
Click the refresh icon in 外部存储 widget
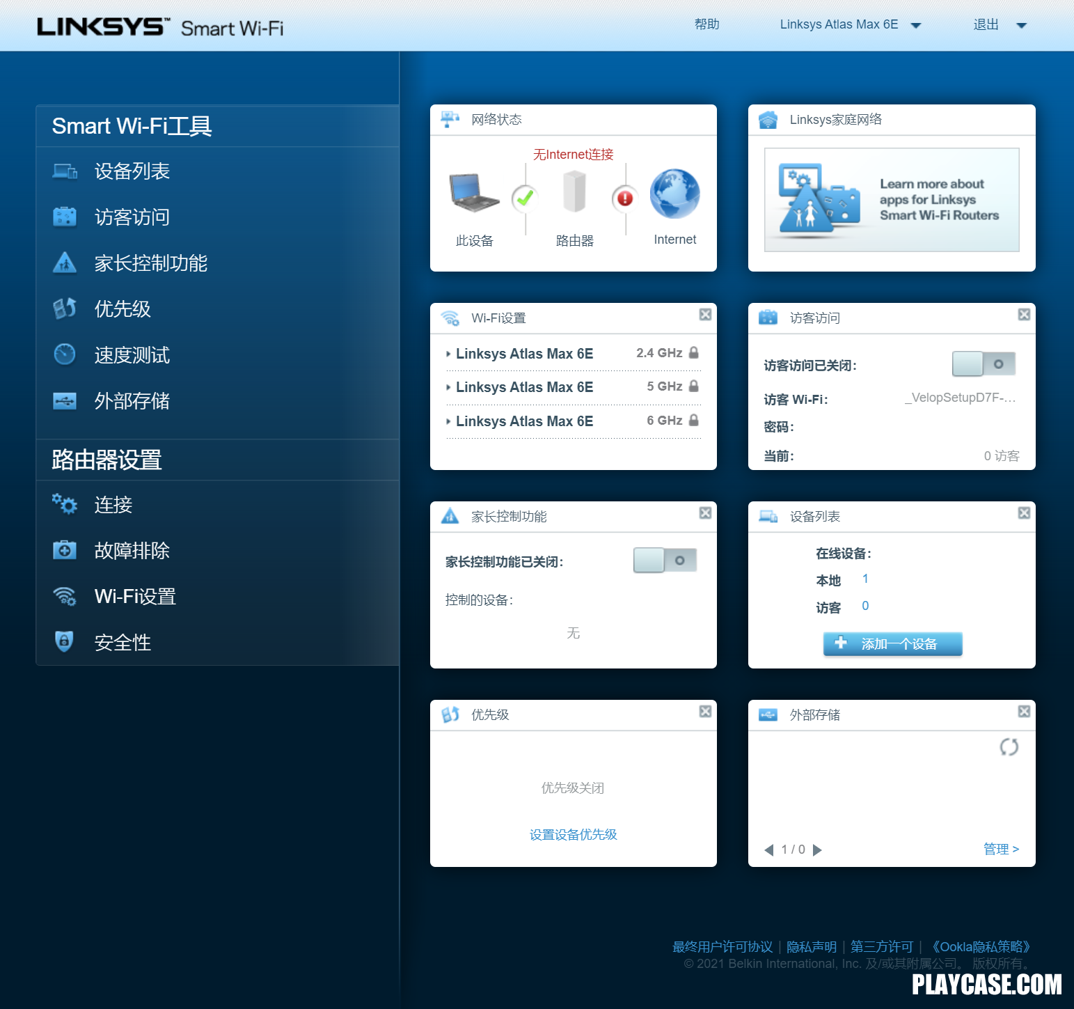pyautogui.click(x=1009, y=747)
